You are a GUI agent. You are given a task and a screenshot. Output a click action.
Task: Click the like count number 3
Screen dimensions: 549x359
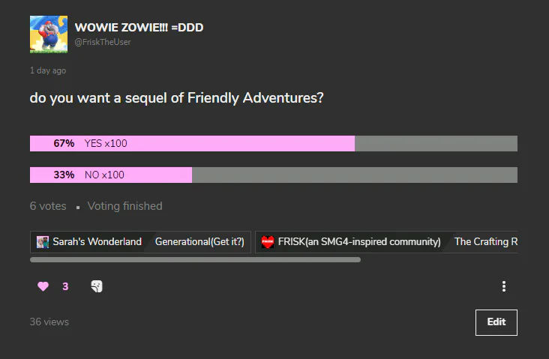tap(65, 286)
